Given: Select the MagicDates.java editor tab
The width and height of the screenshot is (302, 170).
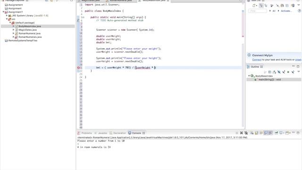Looking at the screenshot, I should coord(91,1).
